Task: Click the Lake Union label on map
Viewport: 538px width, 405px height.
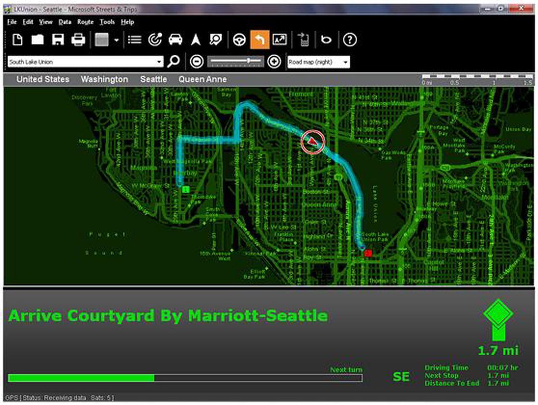Action: (375, 204)
